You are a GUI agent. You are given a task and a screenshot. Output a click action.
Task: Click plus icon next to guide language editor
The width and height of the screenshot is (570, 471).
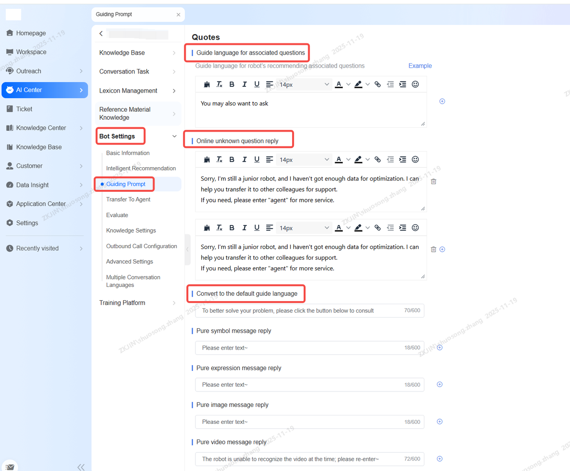coord(442,101)
